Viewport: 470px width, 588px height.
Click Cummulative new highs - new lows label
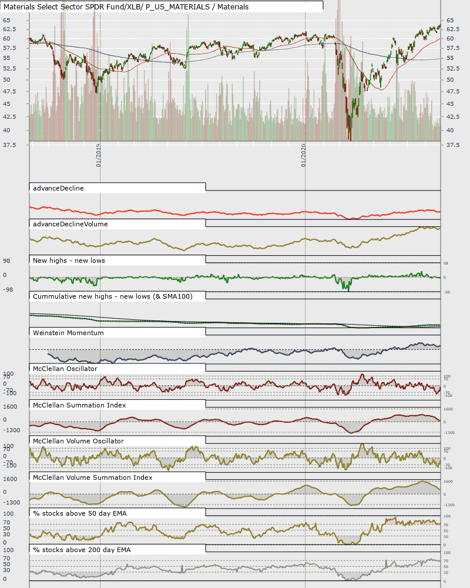112,296
